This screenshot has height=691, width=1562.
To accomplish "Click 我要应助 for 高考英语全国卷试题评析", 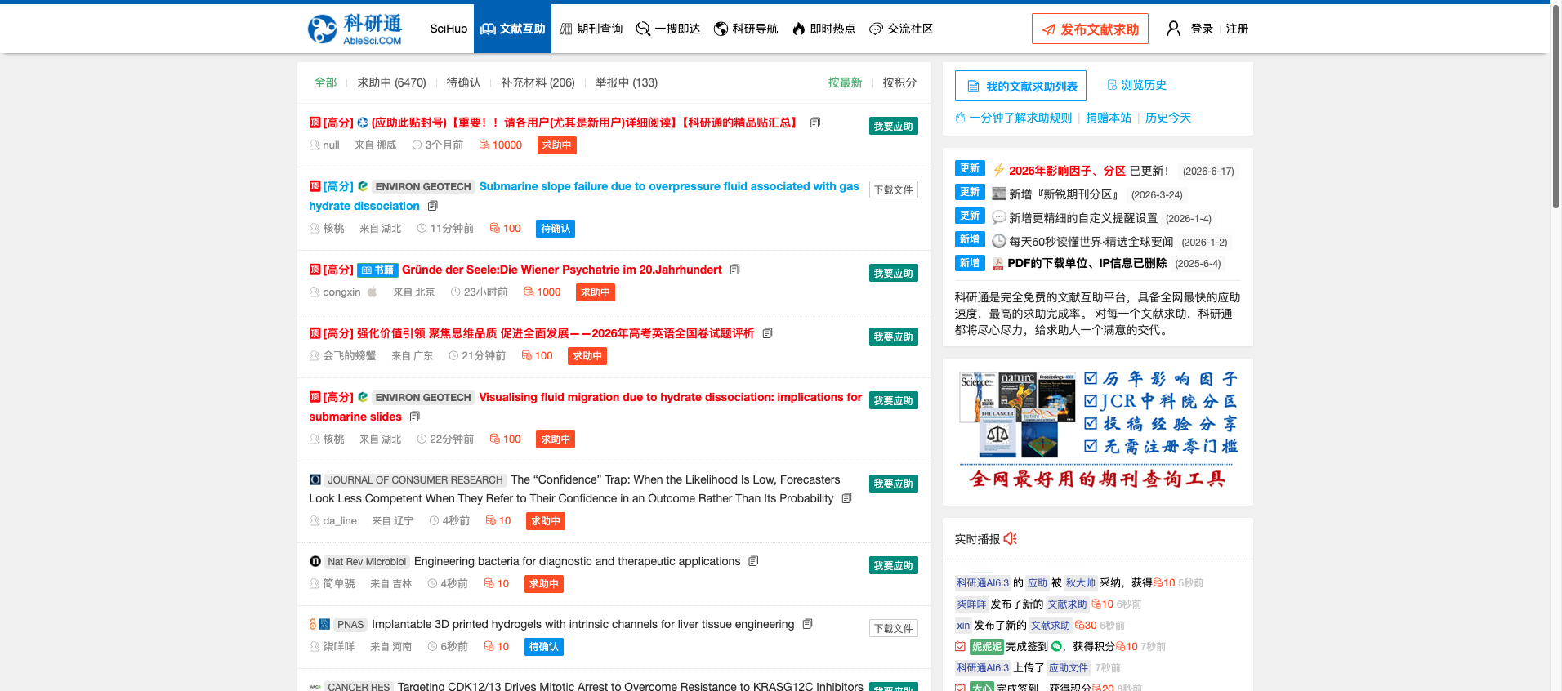I will point(893,337).
